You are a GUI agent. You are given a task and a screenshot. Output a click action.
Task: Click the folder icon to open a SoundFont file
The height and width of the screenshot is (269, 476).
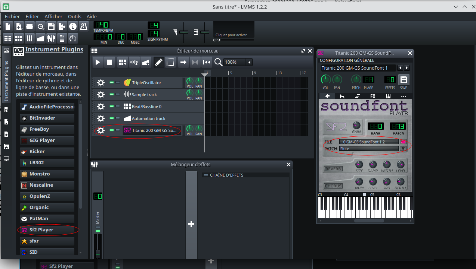(403, 142)
